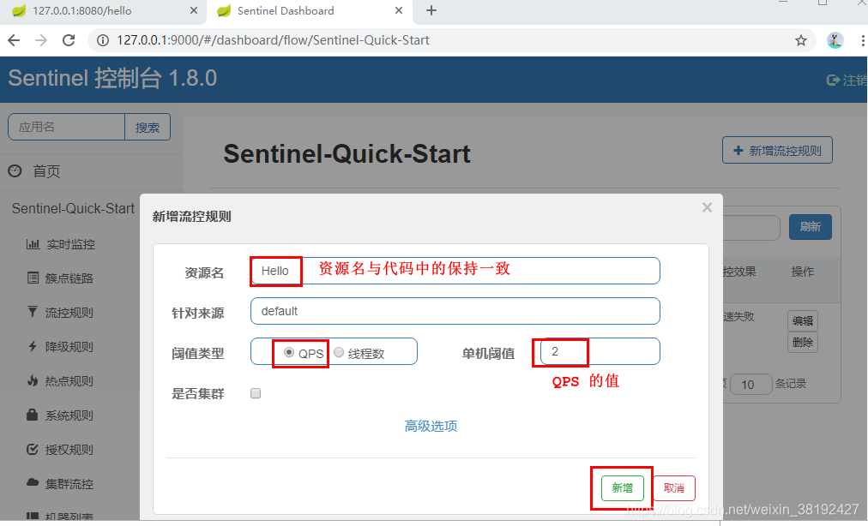Click the page size field showing 10
This screenshot has width=868, height=526.
[x=750, y=385]
